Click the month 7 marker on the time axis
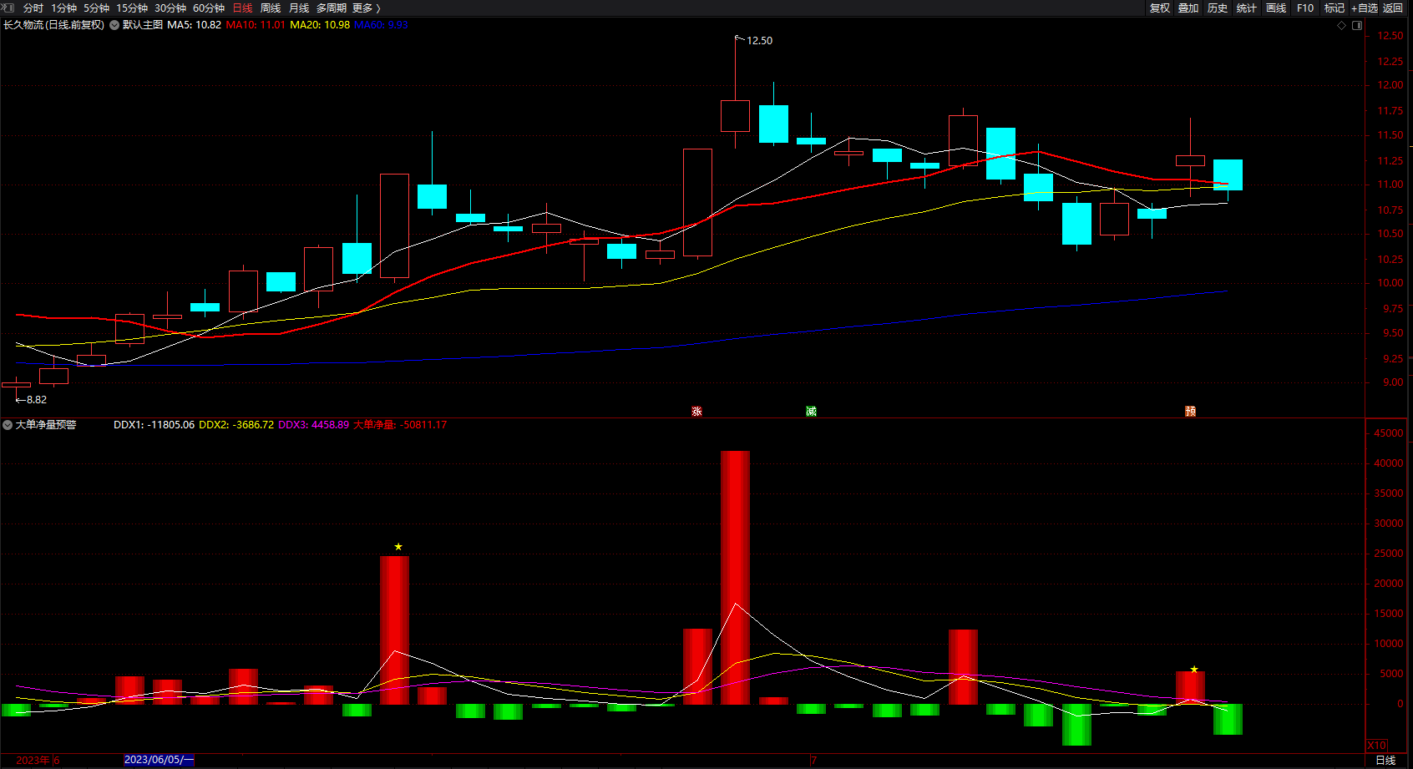 (813, 760)
